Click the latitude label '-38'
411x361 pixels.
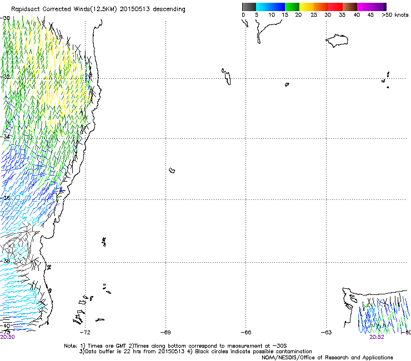tap(5, 261)
